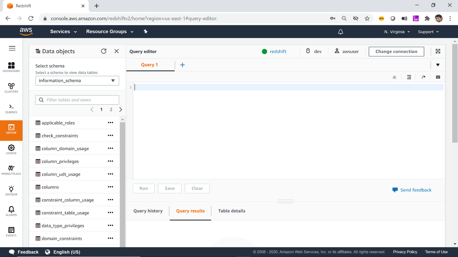This screenshot has width=458, height=257.
Task: Open the query tab options arrow
Action: point(438,65)
